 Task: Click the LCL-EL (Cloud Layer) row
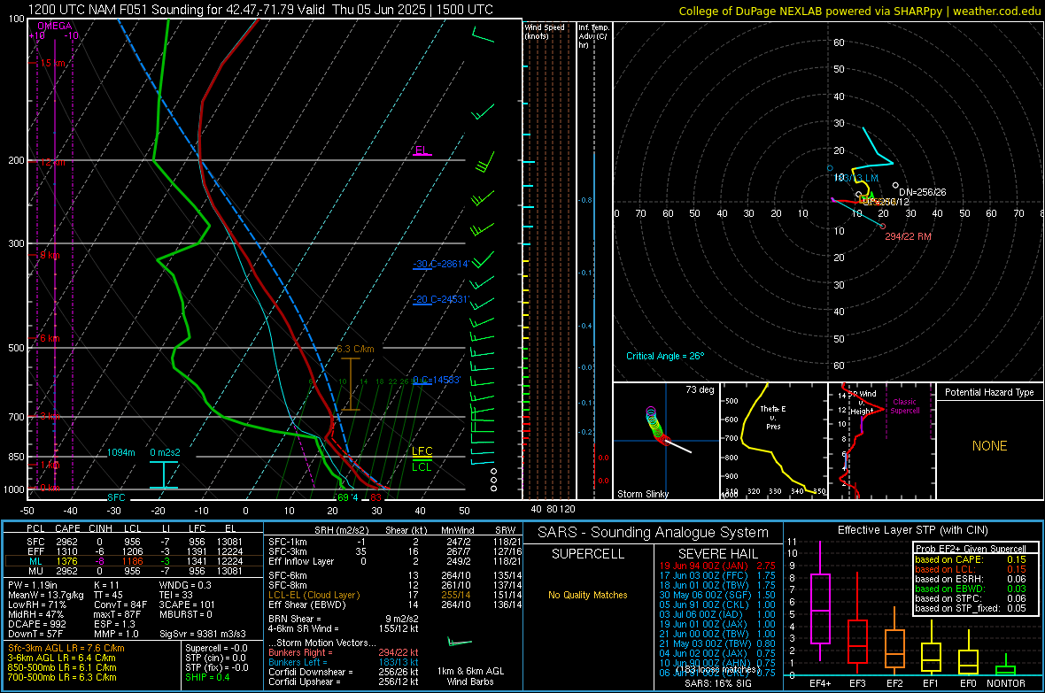[395, 595]
